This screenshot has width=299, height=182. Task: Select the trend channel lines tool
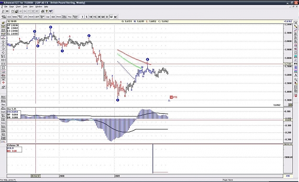click(296, 30)
